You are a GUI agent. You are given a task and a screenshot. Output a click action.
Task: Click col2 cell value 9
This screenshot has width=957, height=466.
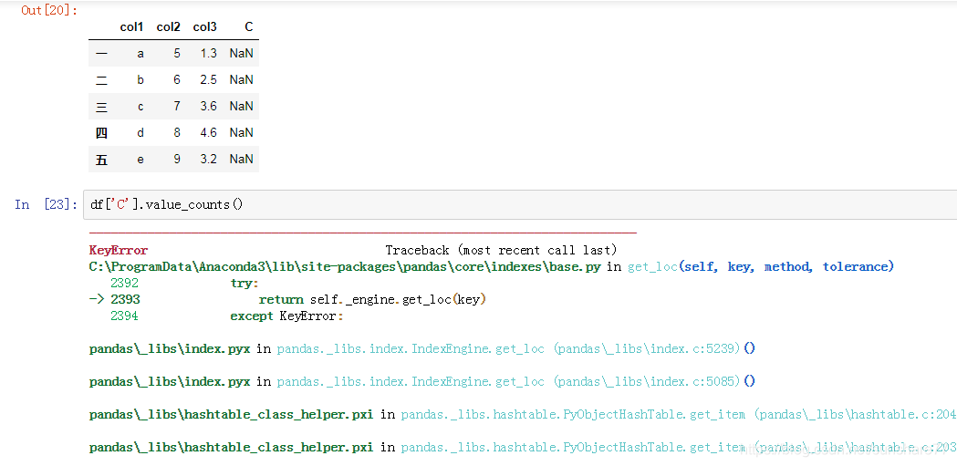click(x=177, y=160)
